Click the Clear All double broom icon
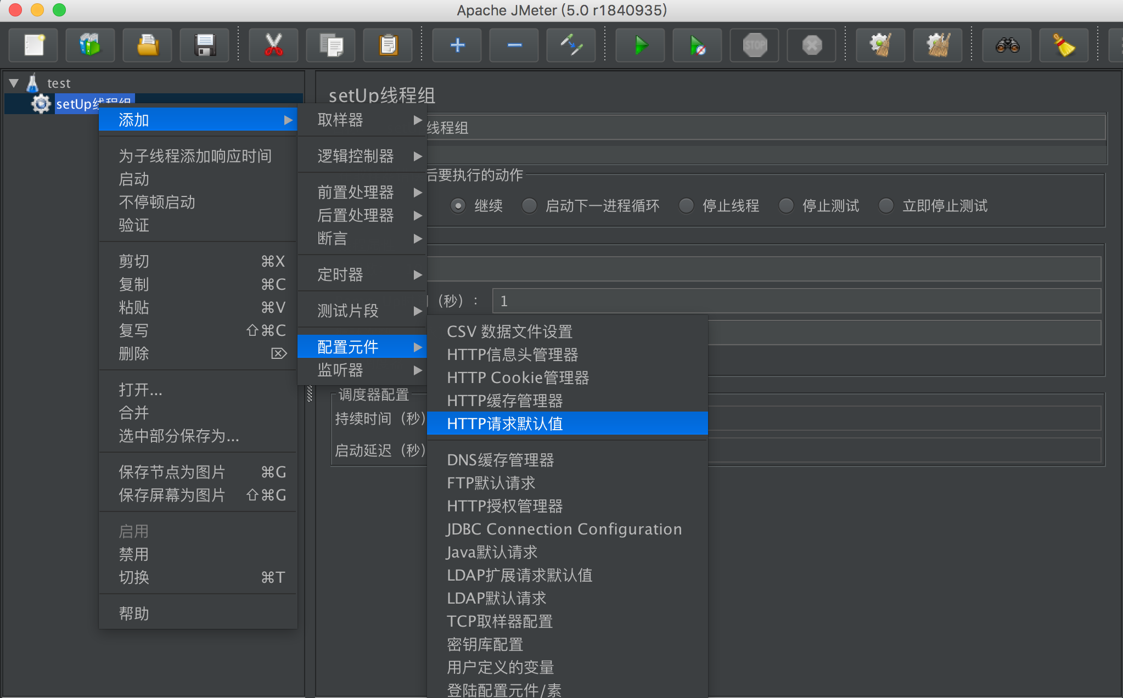This screenshot has height=698, width=1123. pyautogui.click(x=938, y=45)
